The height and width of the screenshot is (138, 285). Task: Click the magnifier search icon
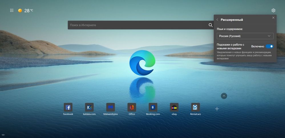pyautogui.click(x=211, y=25)
